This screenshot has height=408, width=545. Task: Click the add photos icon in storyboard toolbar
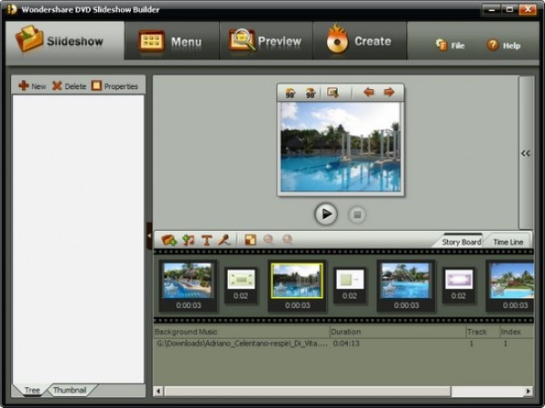[x=169, y=240]
